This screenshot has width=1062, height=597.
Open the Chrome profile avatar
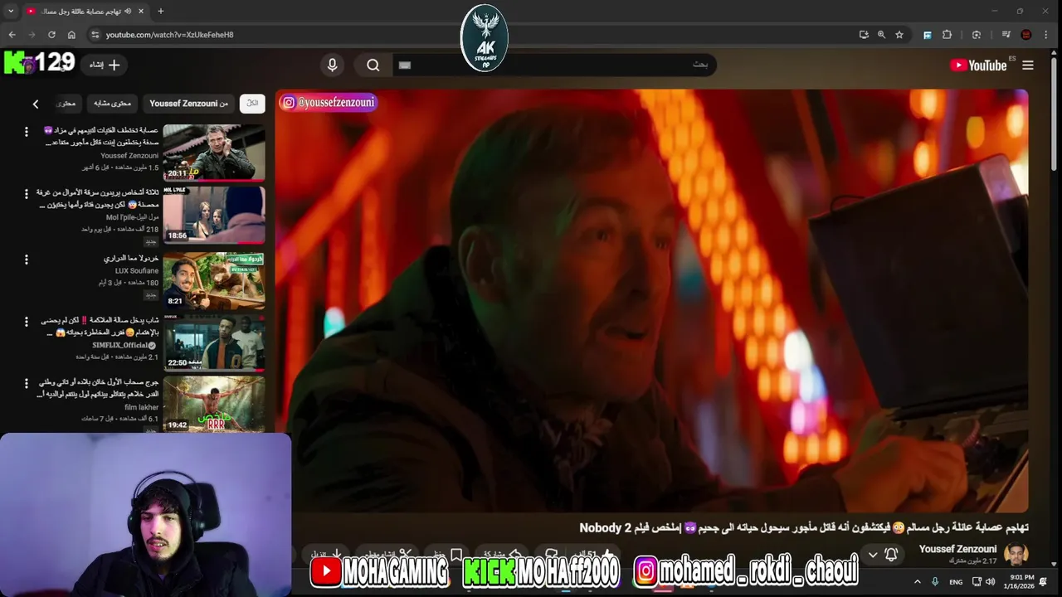1025,35
